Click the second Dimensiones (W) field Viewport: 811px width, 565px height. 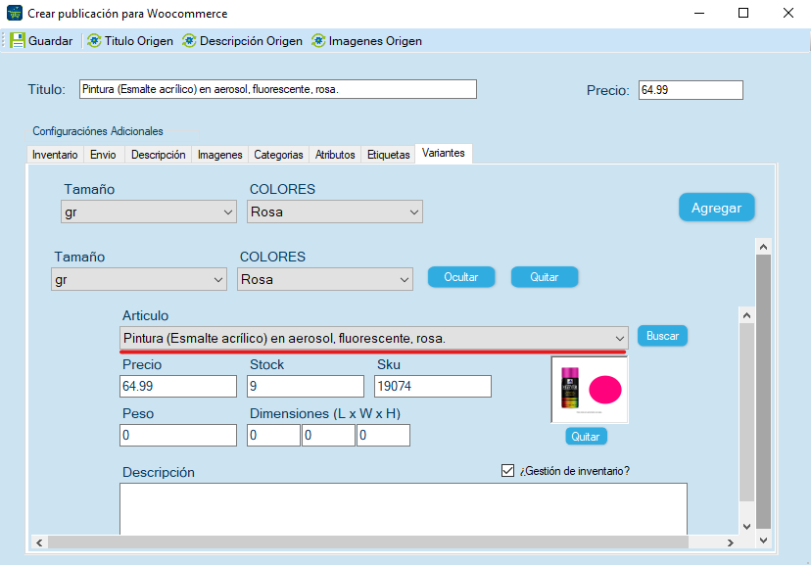coord(328,435)
